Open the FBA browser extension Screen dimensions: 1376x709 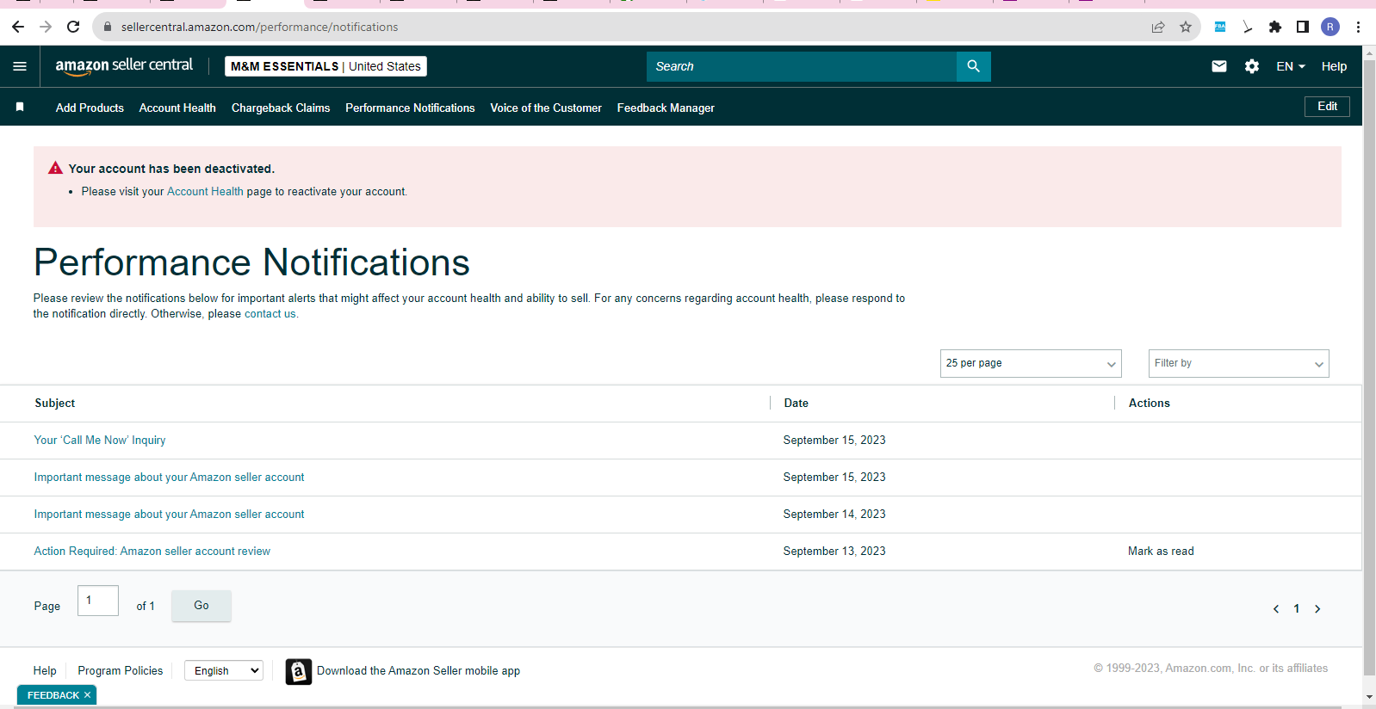point(1220,27)
